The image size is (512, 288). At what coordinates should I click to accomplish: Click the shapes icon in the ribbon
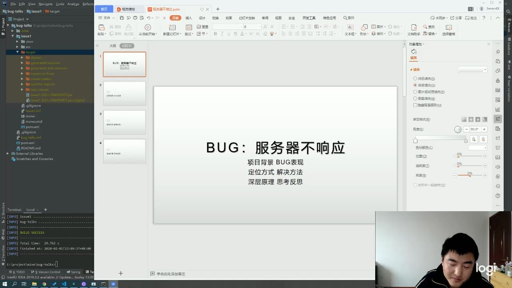tap(364, 27)
